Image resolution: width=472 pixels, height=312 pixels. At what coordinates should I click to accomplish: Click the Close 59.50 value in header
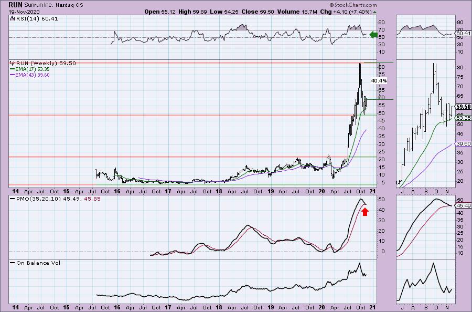tap(258, 12)
